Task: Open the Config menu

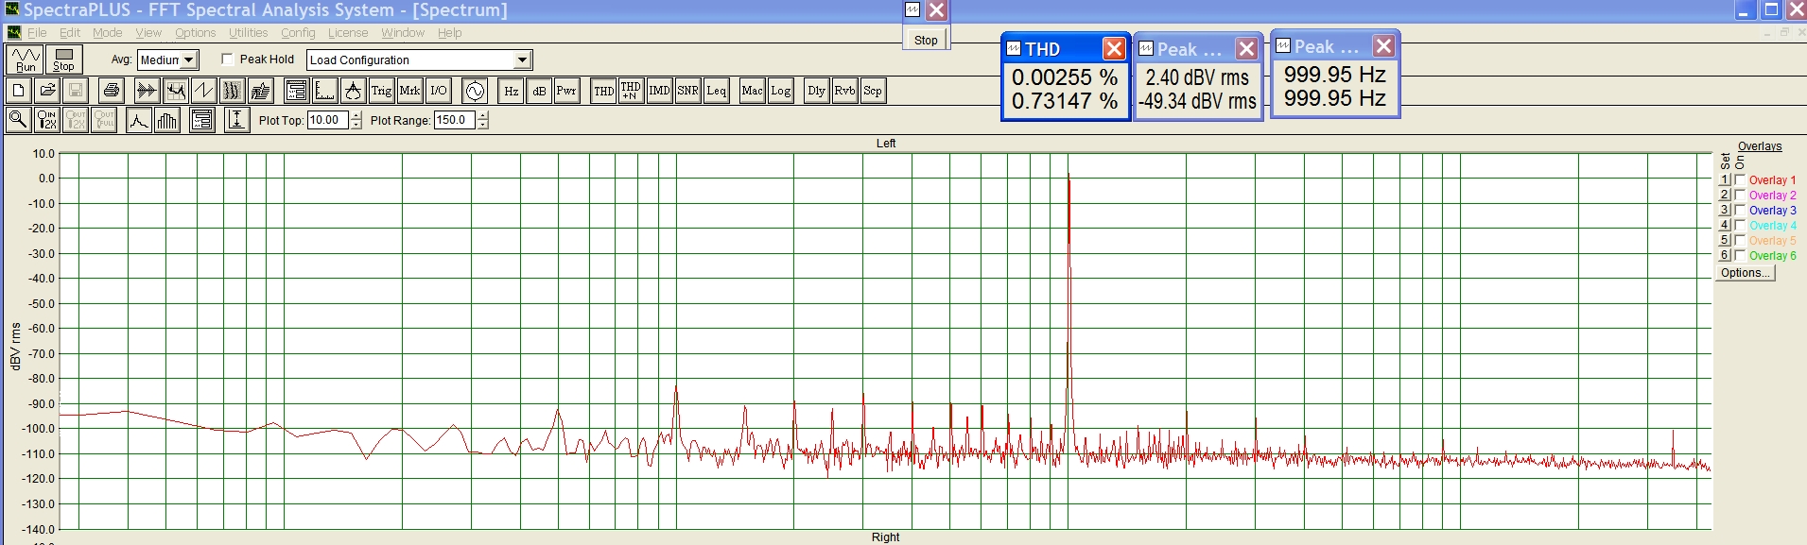Action: (x=298, y=32)
